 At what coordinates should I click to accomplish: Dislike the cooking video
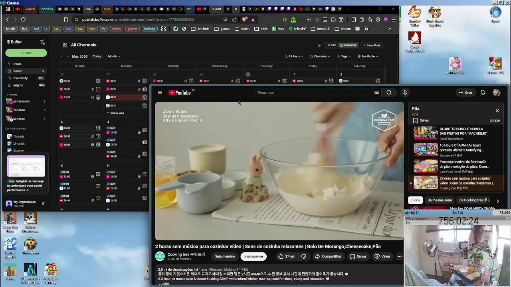(303, 256)
